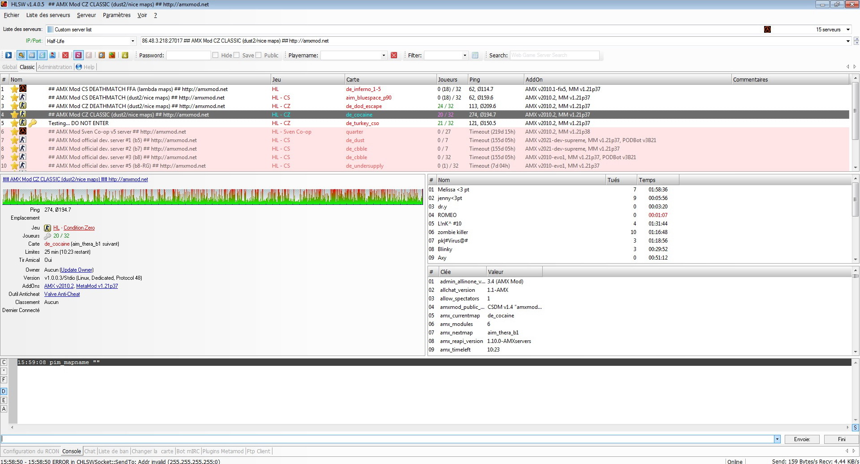Image resolution: width=860 pixels, height=464 pixels.
Task: Click the Password input field
Action: pos(188,55)
